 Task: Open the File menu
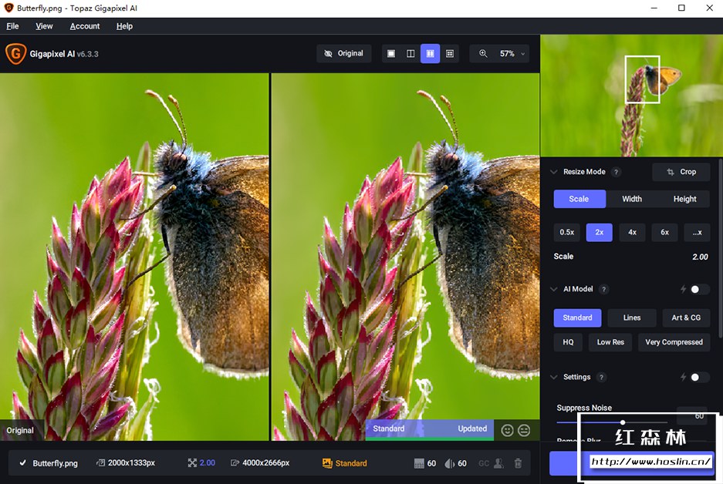(12, 26)
